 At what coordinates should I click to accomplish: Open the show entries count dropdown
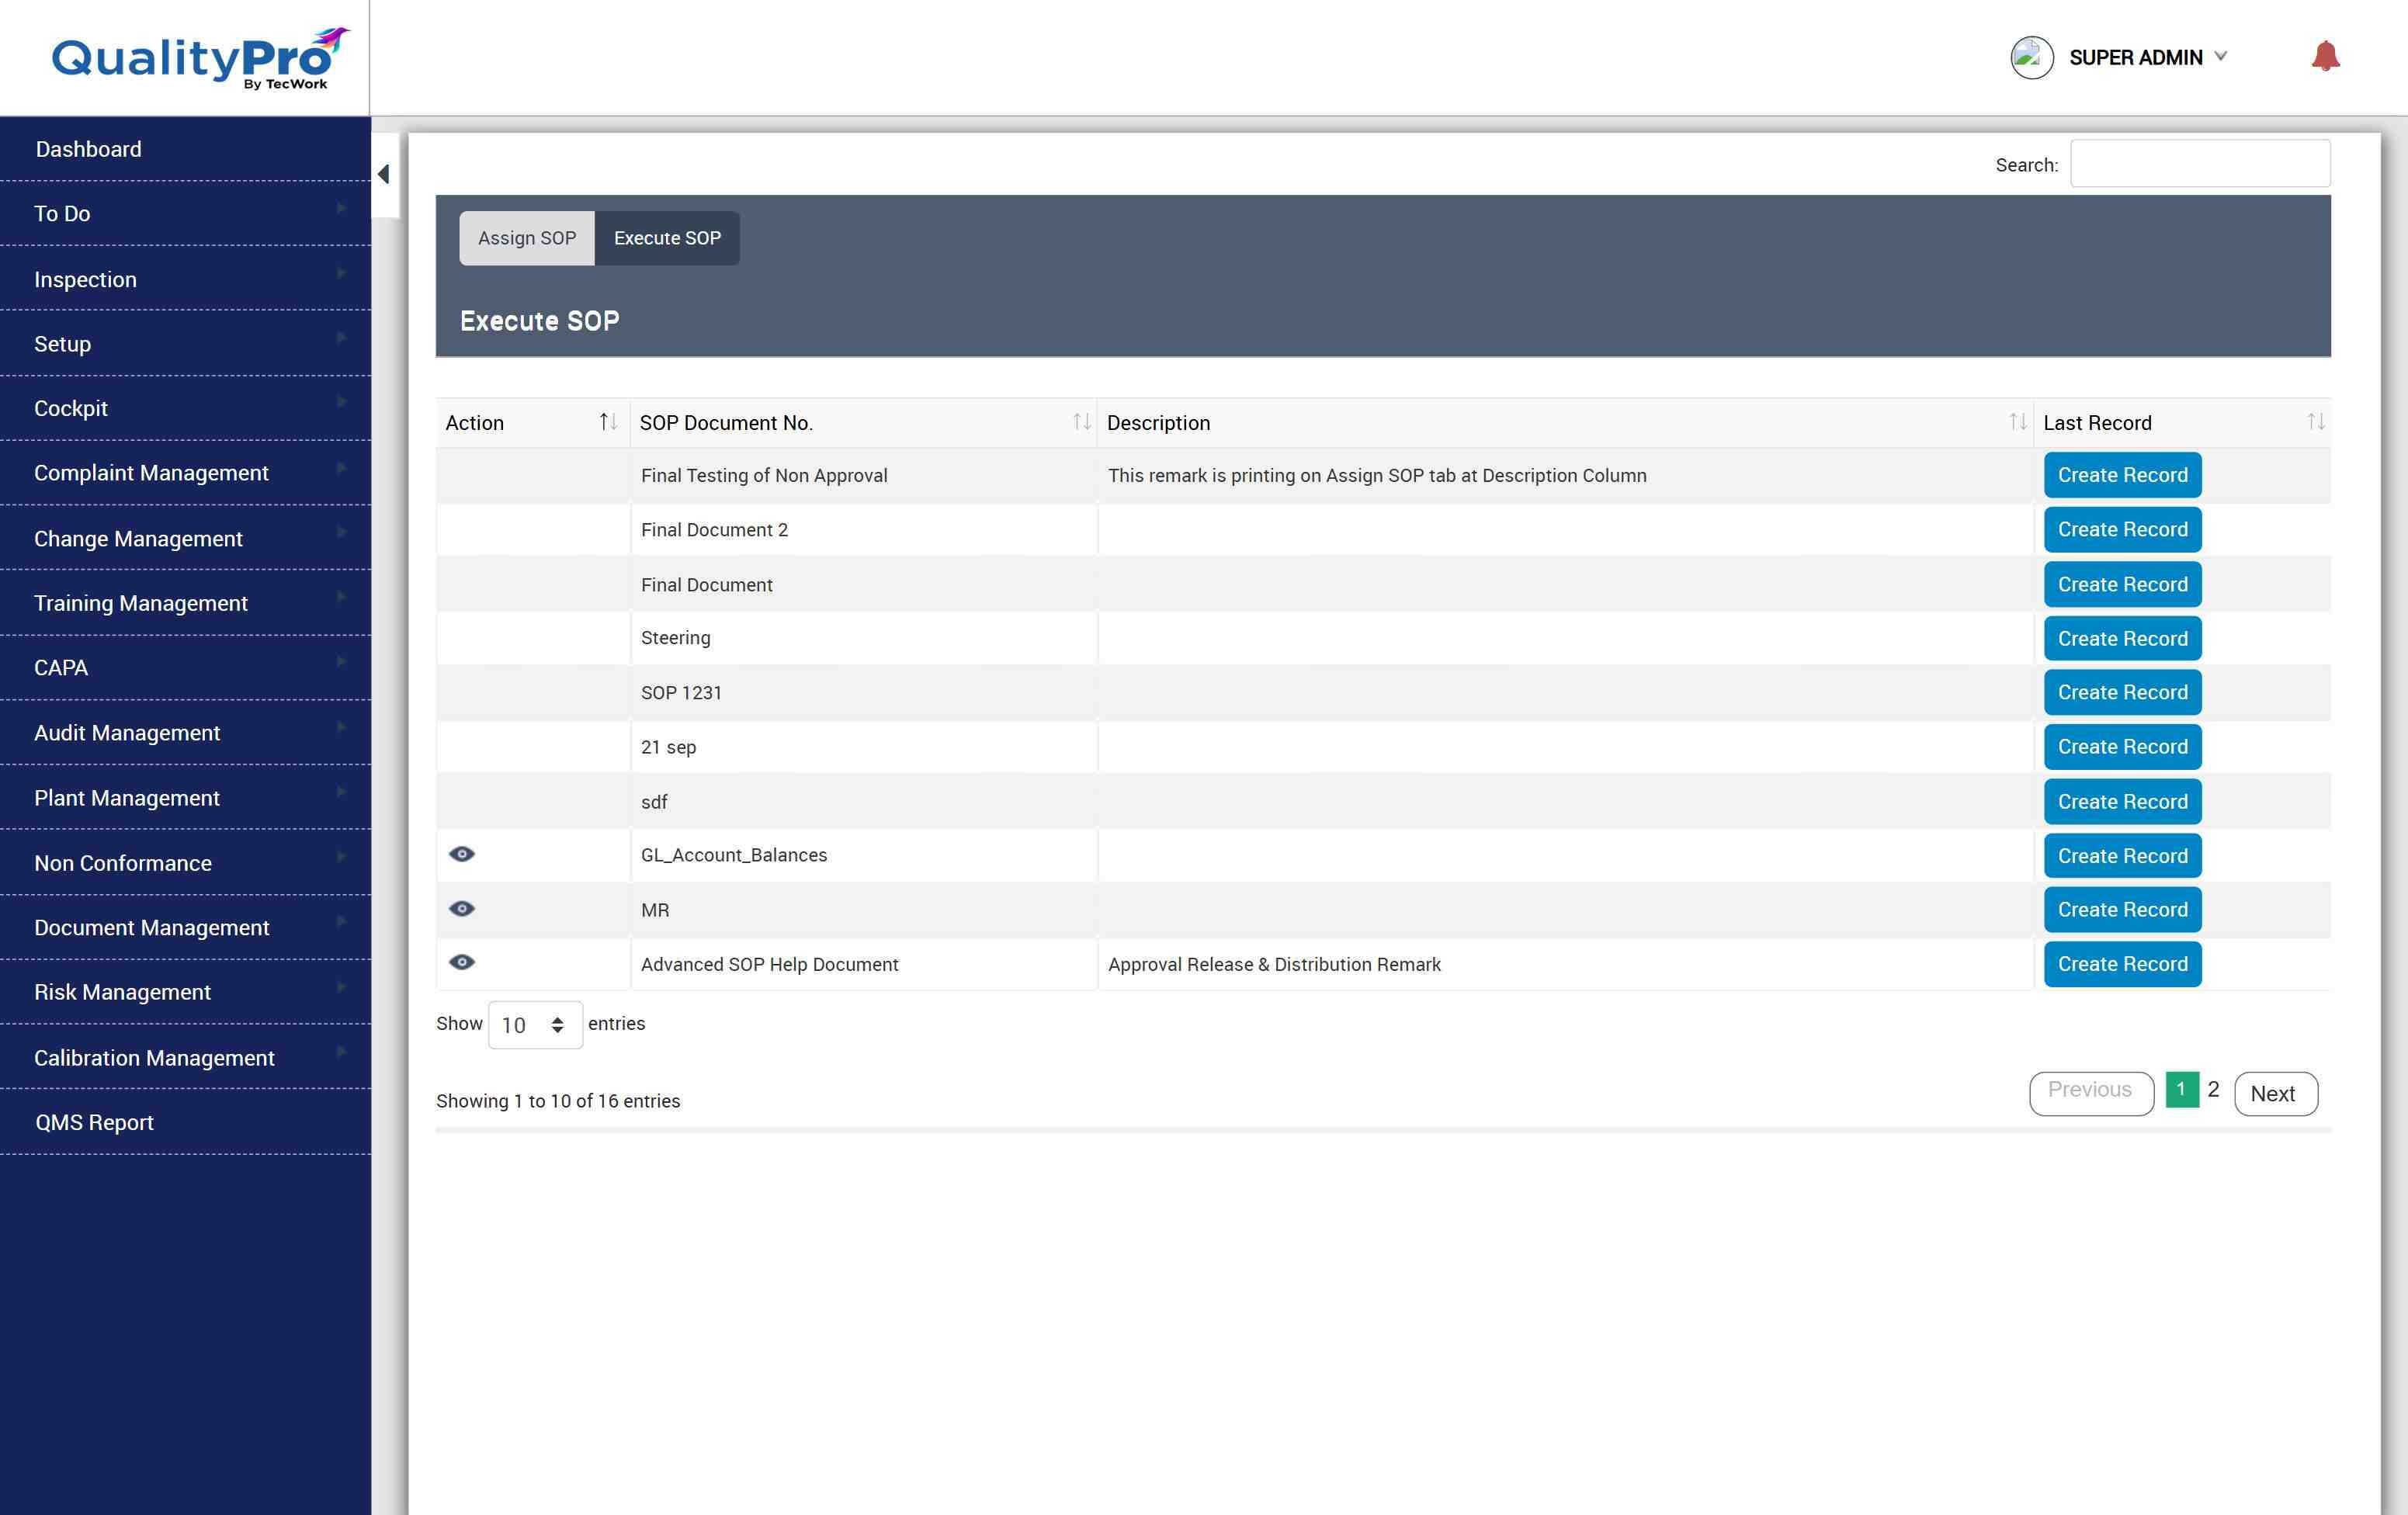(535, 1025)
